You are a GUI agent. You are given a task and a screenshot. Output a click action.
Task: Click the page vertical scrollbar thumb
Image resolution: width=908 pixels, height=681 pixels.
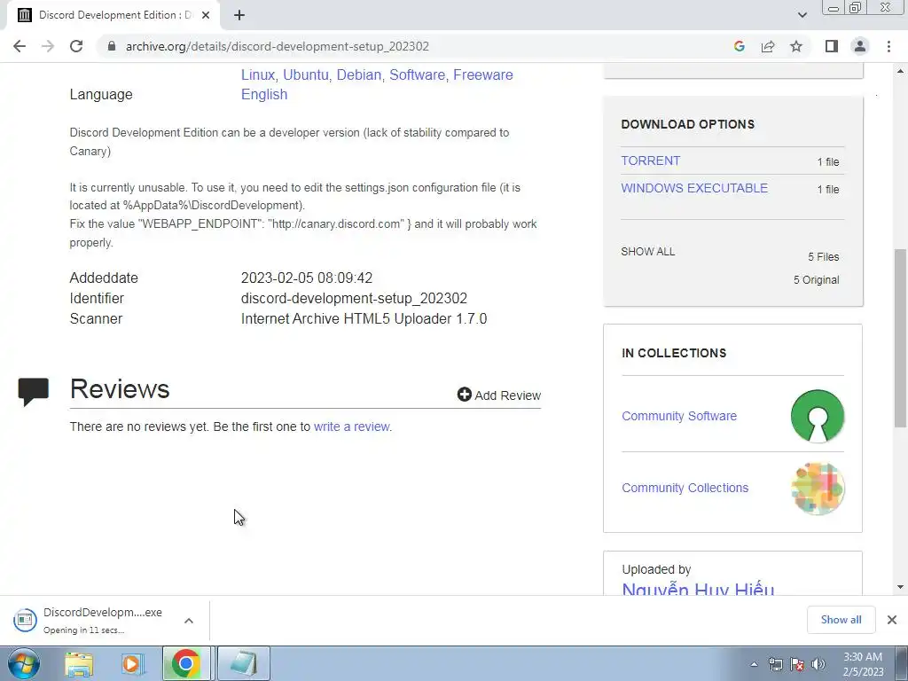click(x=900, y=338)
